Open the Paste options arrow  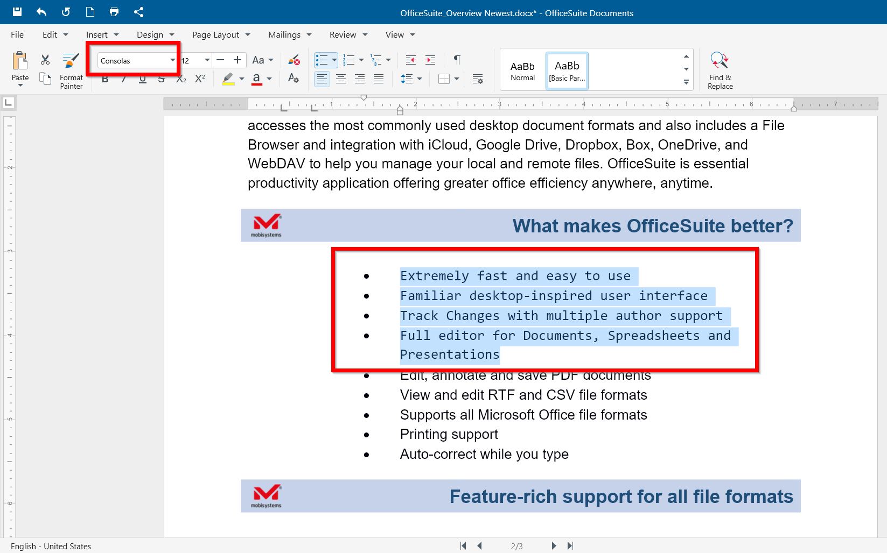coord(20,85)
